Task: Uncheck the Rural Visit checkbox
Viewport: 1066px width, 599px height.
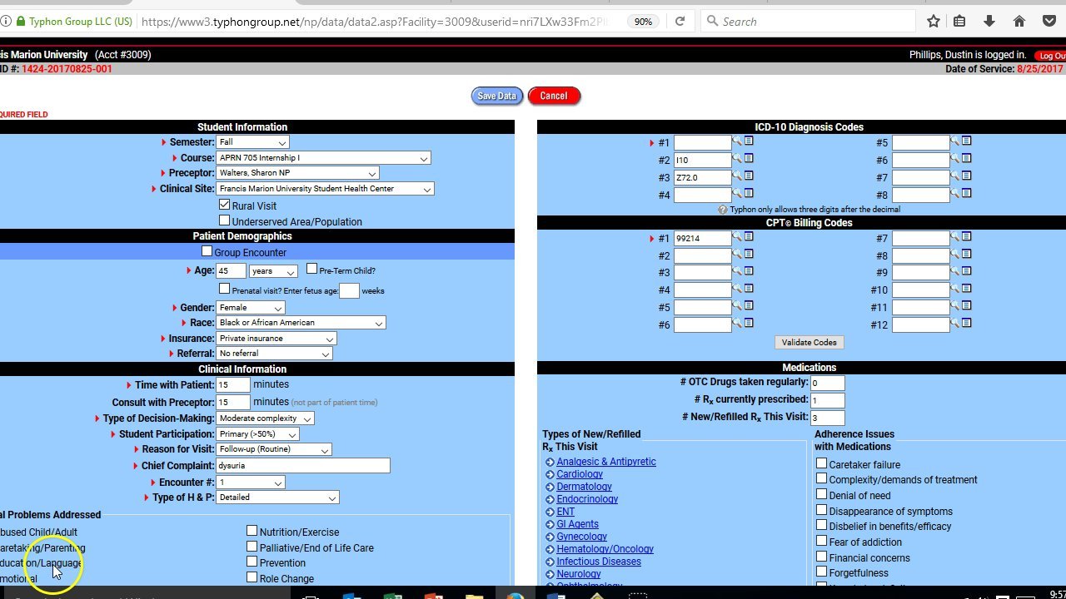Action: click(x=224, y=205)
